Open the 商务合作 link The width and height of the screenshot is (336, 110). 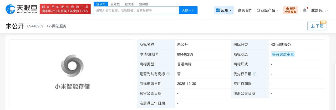click(245, 10)
